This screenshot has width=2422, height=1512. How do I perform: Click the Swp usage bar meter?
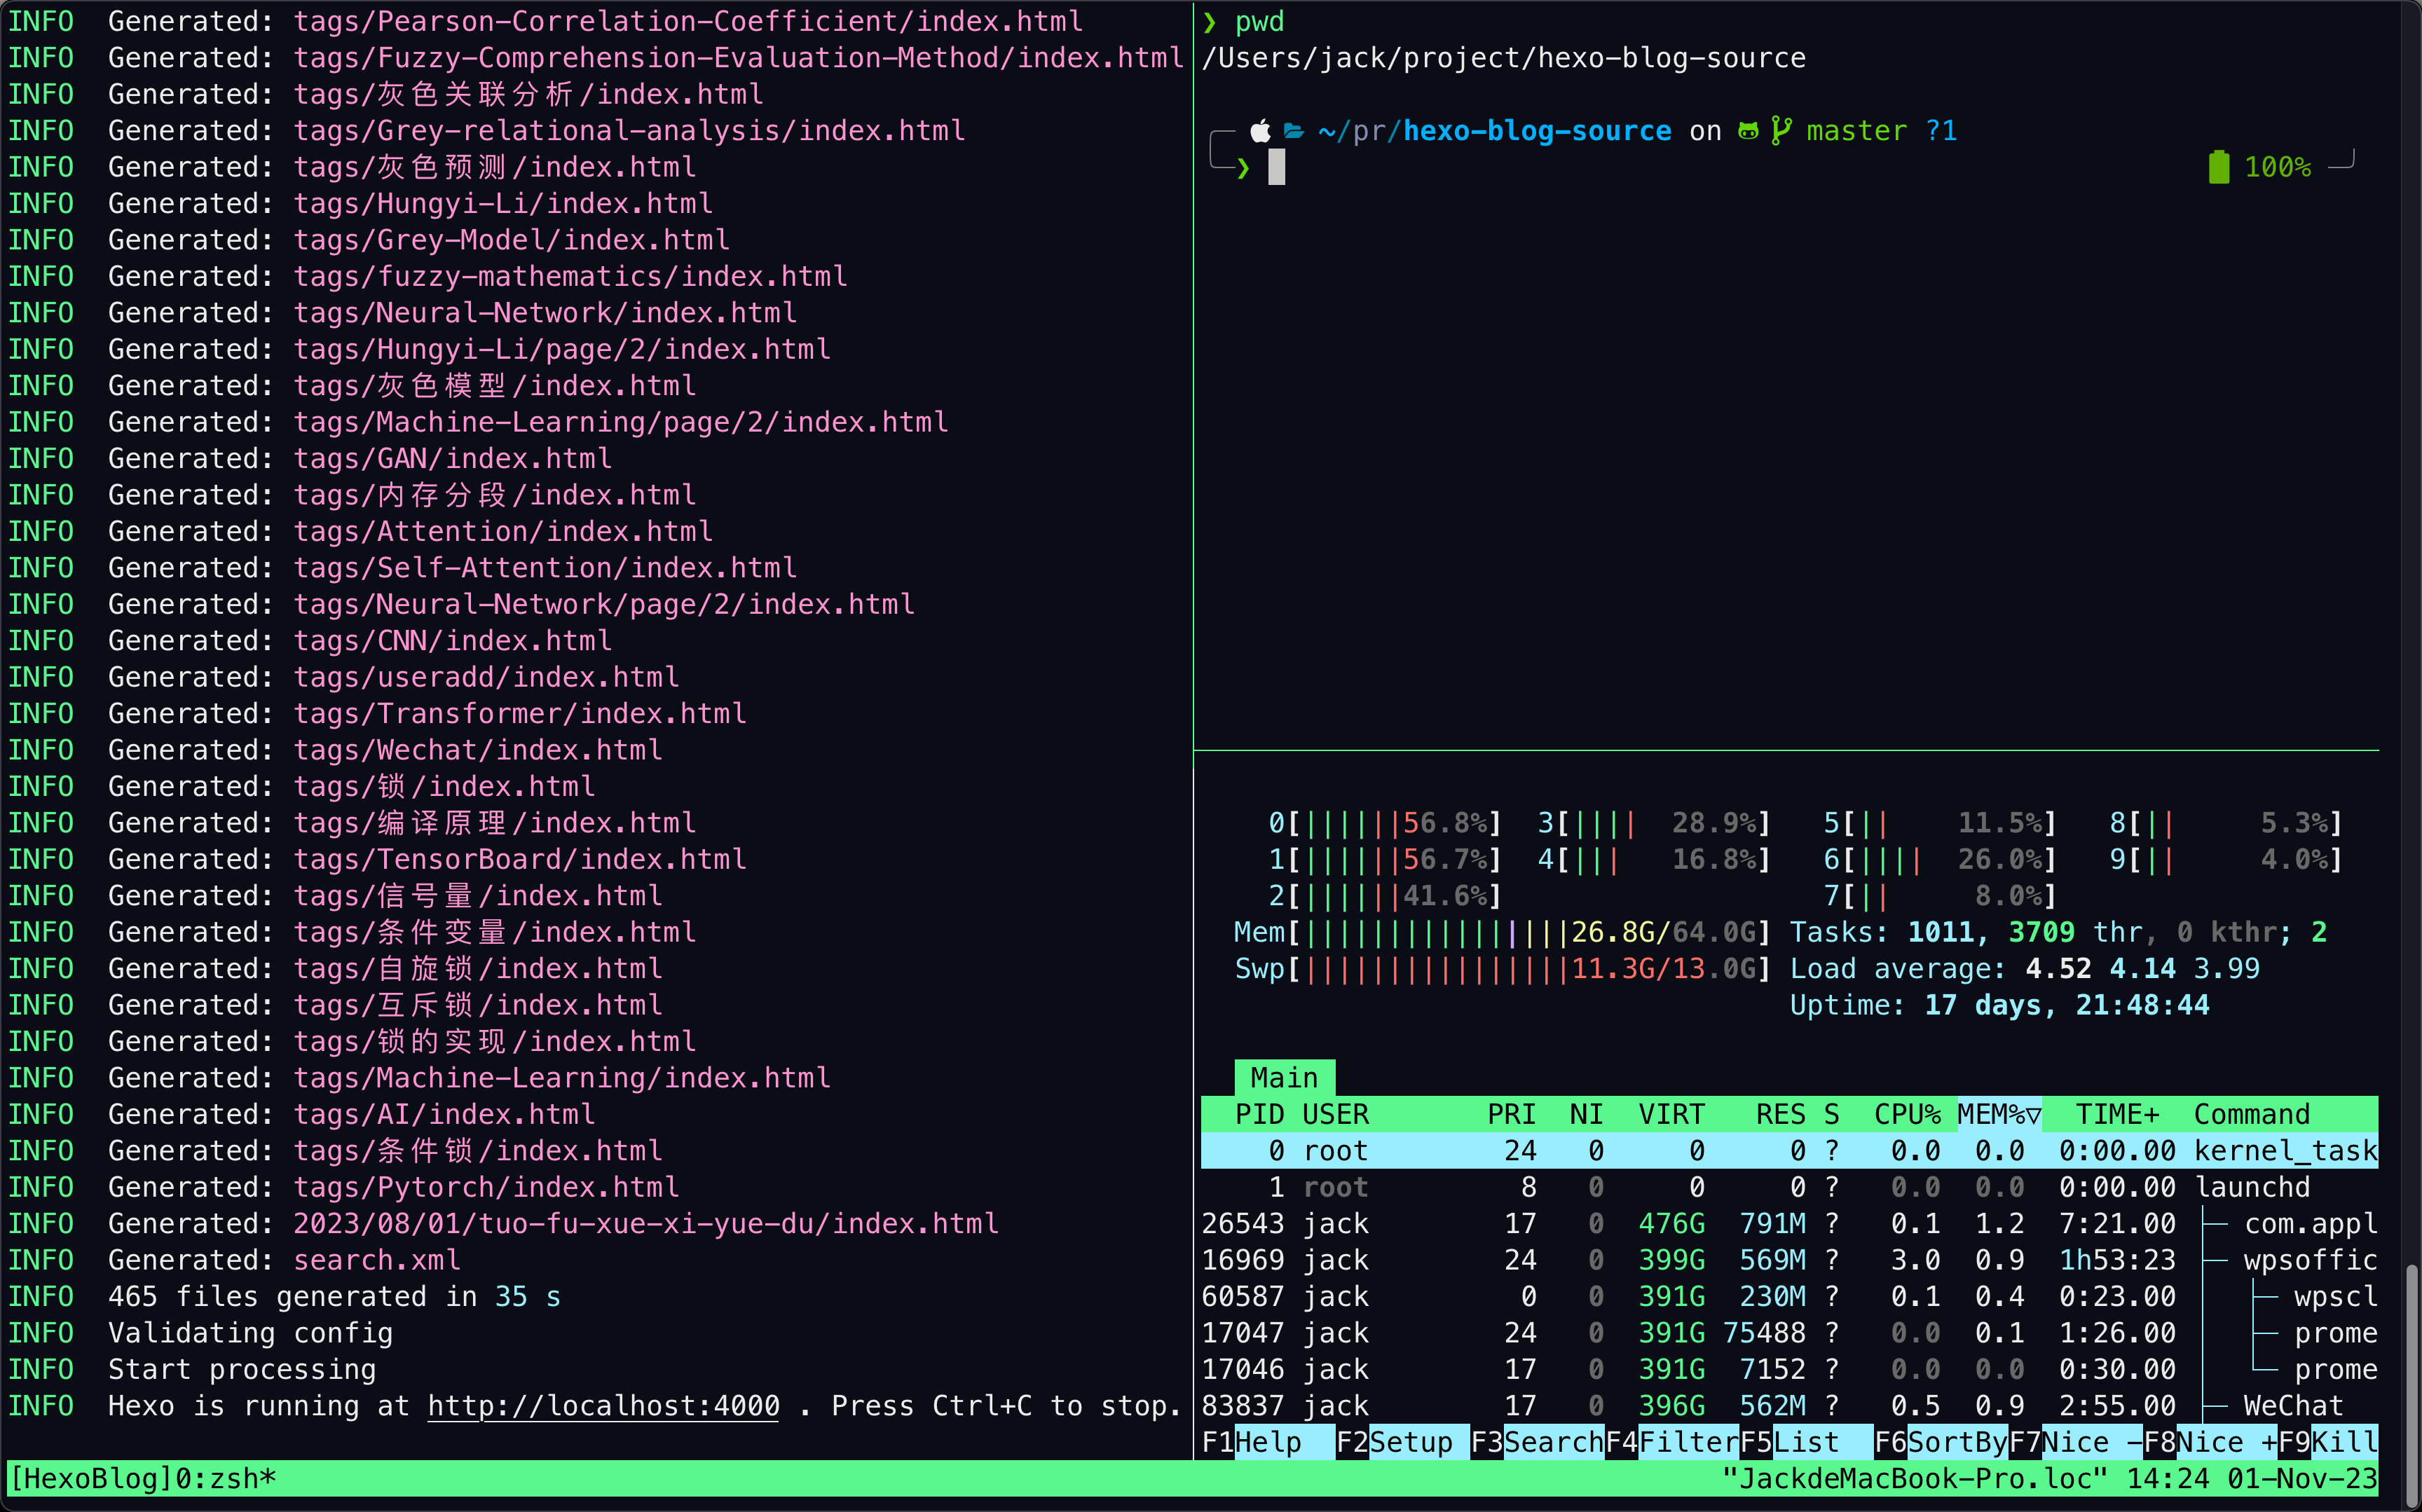point(1503,969)
